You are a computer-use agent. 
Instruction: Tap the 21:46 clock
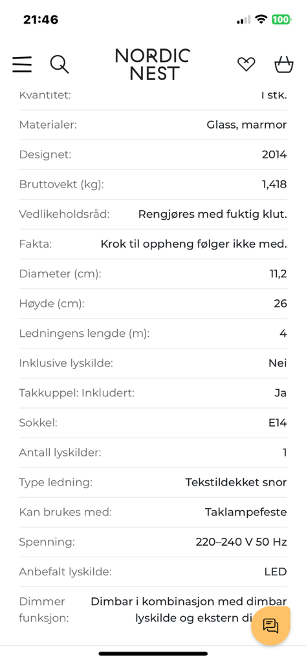tap(41, 19)
